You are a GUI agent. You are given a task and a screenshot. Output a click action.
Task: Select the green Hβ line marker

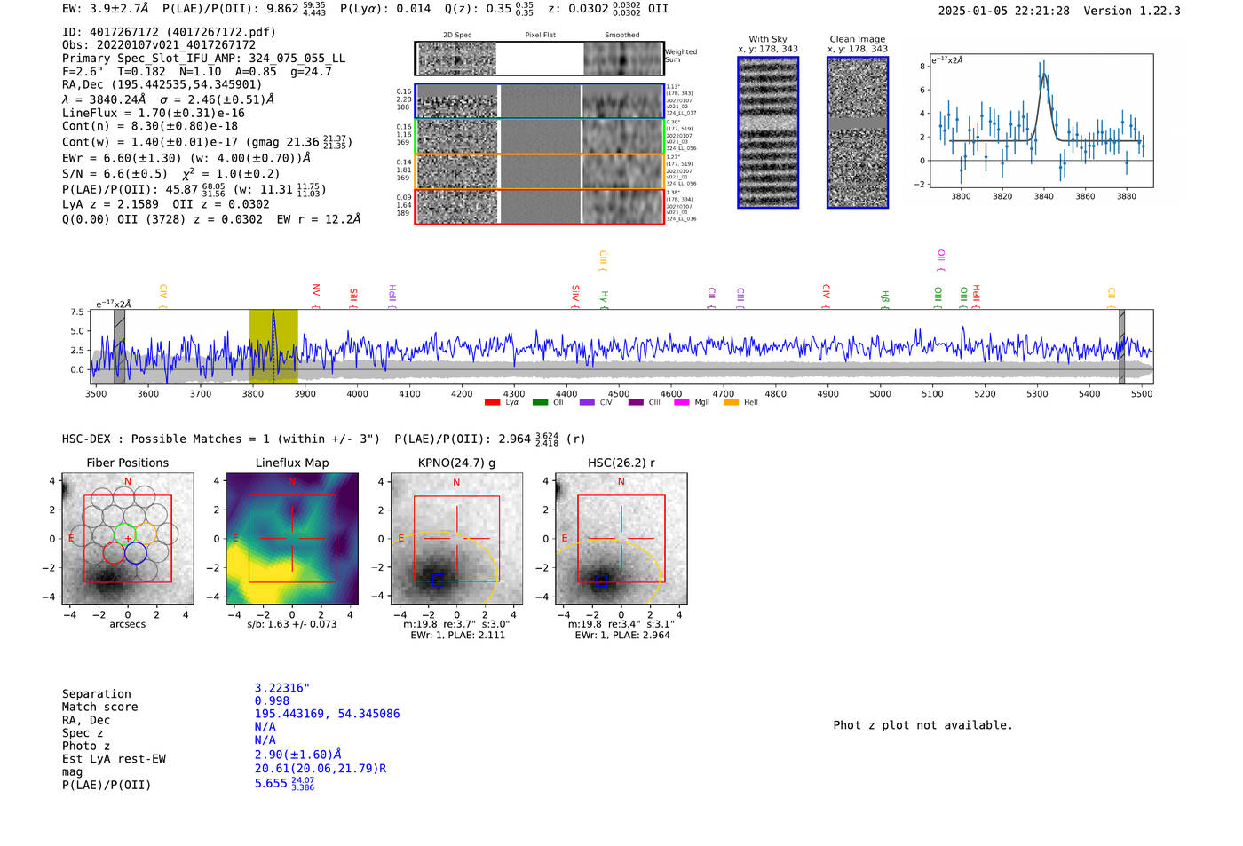coord(885,299)
